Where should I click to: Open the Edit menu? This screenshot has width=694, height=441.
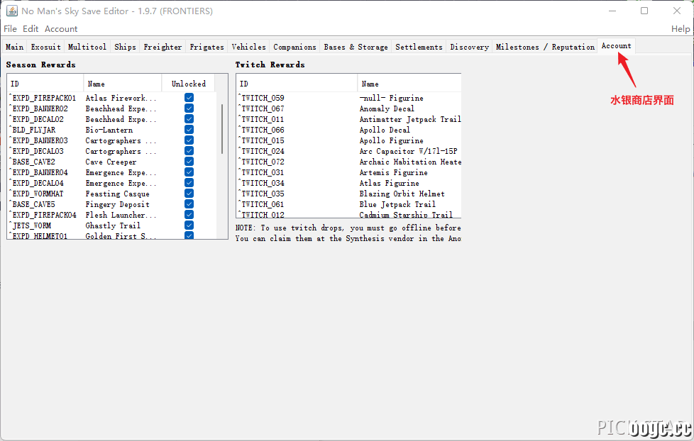31,29
